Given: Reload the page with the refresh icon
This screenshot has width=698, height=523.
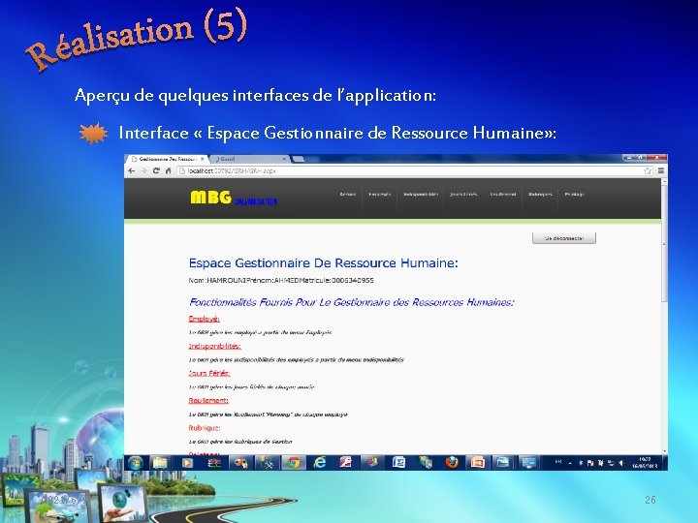Looking at the screenshot, I should coord(156,170).
